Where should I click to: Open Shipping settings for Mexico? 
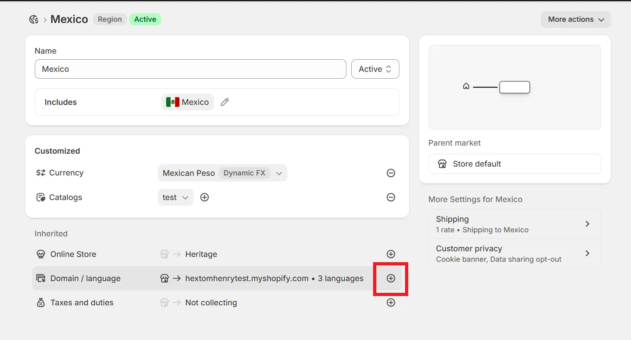pos(515,224)
